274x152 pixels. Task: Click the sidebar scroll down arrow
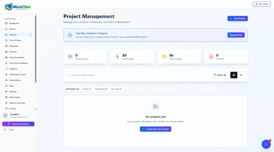click(x=36, y=109)
